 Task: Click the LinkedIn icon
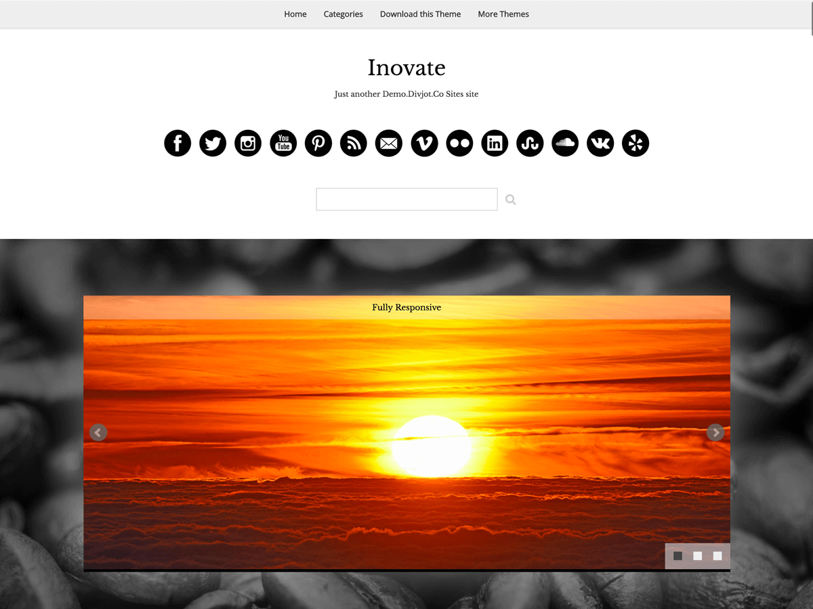pos(495,143)
